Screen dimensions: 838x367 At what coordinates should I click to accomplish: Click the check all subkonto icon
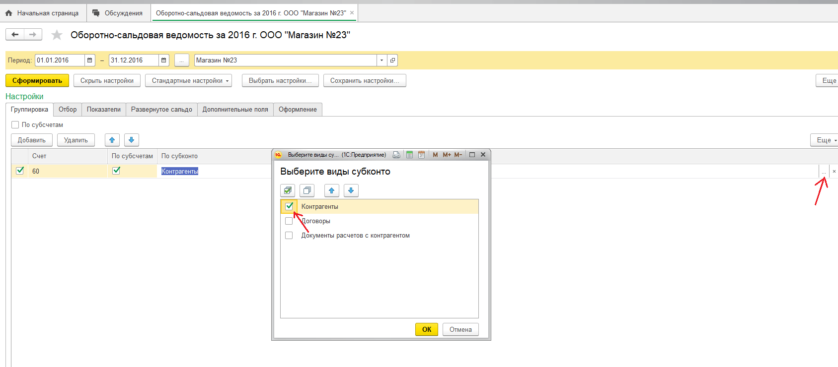[288, 190]
